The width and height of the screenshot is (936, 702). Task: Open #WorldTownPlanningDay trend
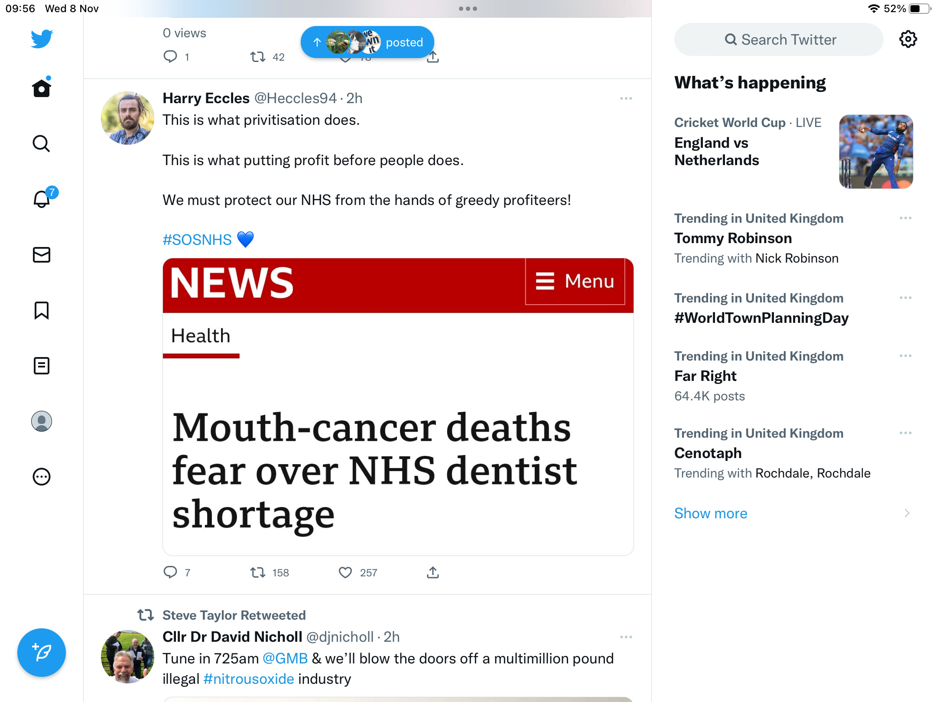point(761,318)
